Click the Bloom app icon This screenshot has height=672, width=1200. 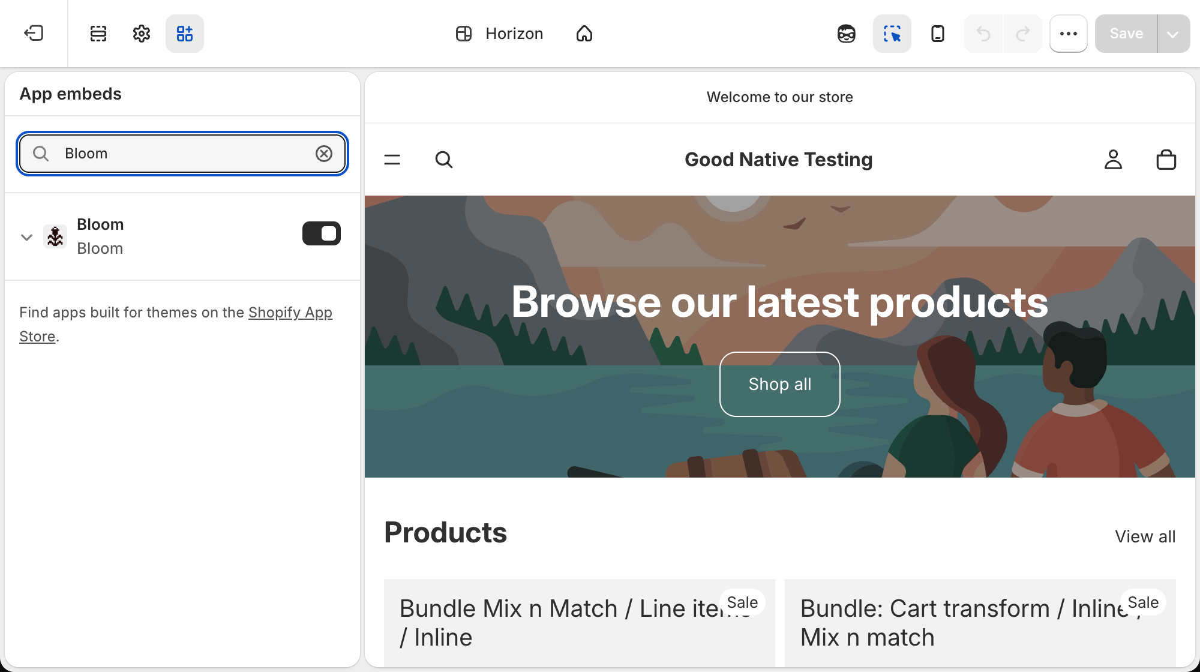[x=55, y=236]
